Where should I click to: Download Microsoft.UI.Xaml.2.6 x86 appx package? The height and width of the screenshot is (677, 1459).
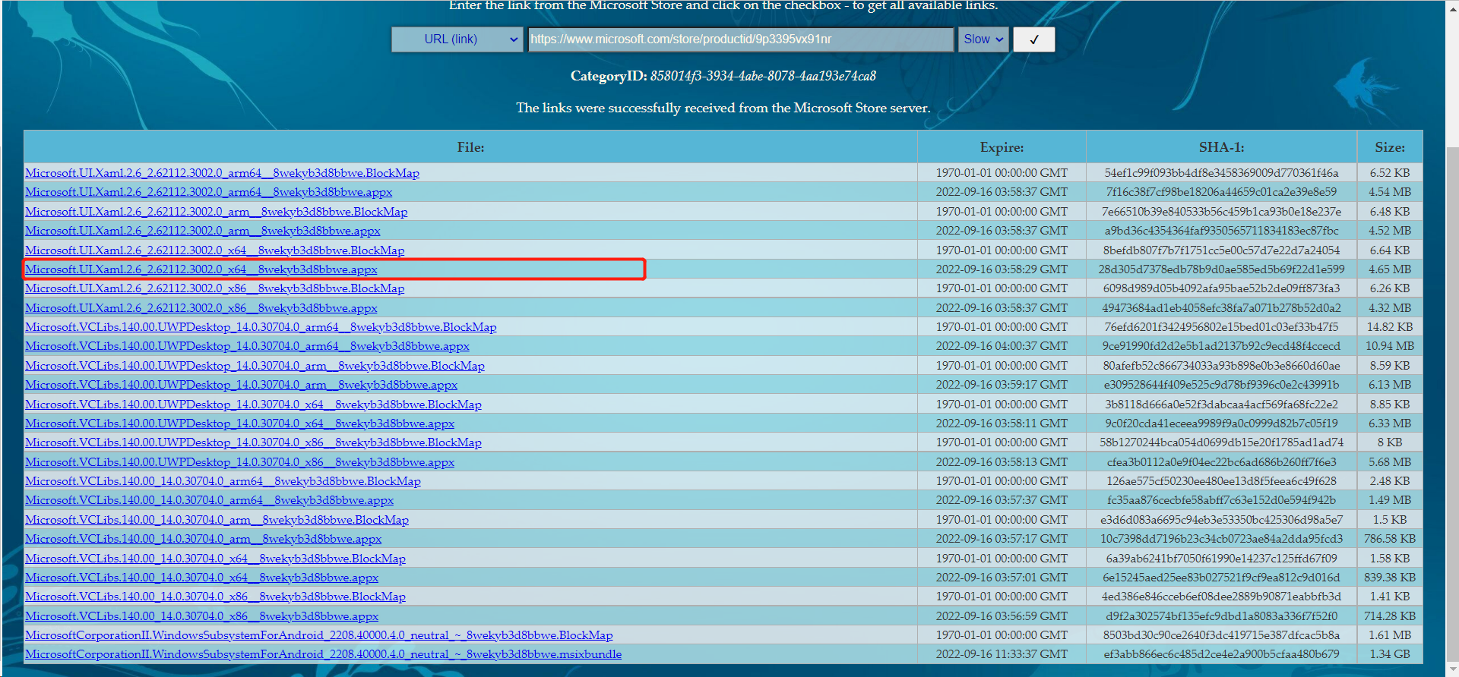coord(201,308)
